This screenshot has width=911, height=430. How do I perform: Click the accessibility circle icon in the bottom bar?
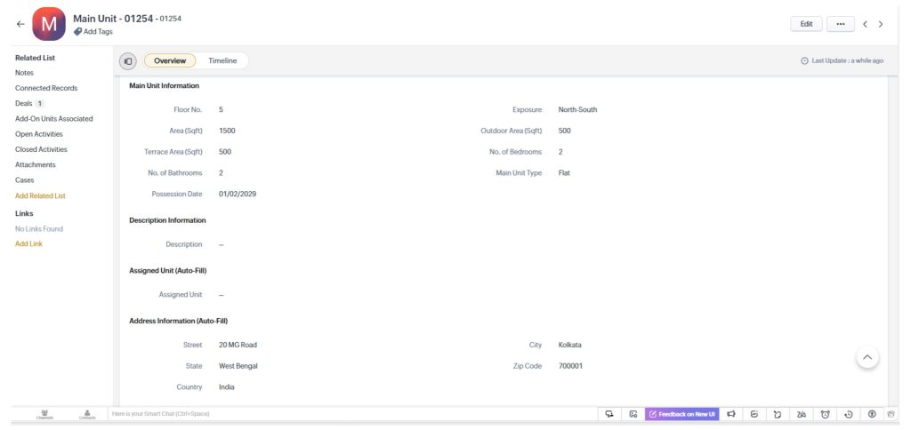872,414
